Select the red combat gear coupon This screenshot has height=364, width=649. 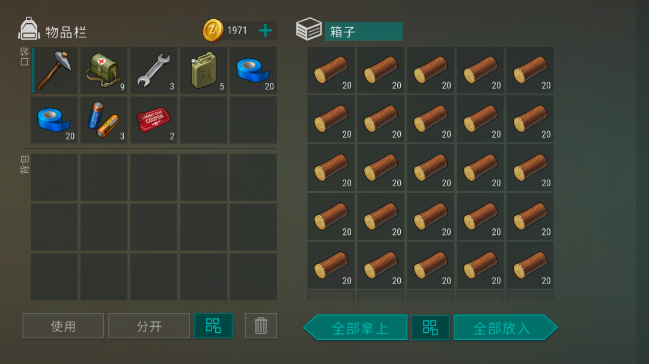pyautogui.click(x=154, y=120)
